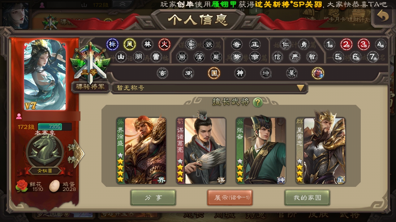Select the 神 badge icon

240,73
